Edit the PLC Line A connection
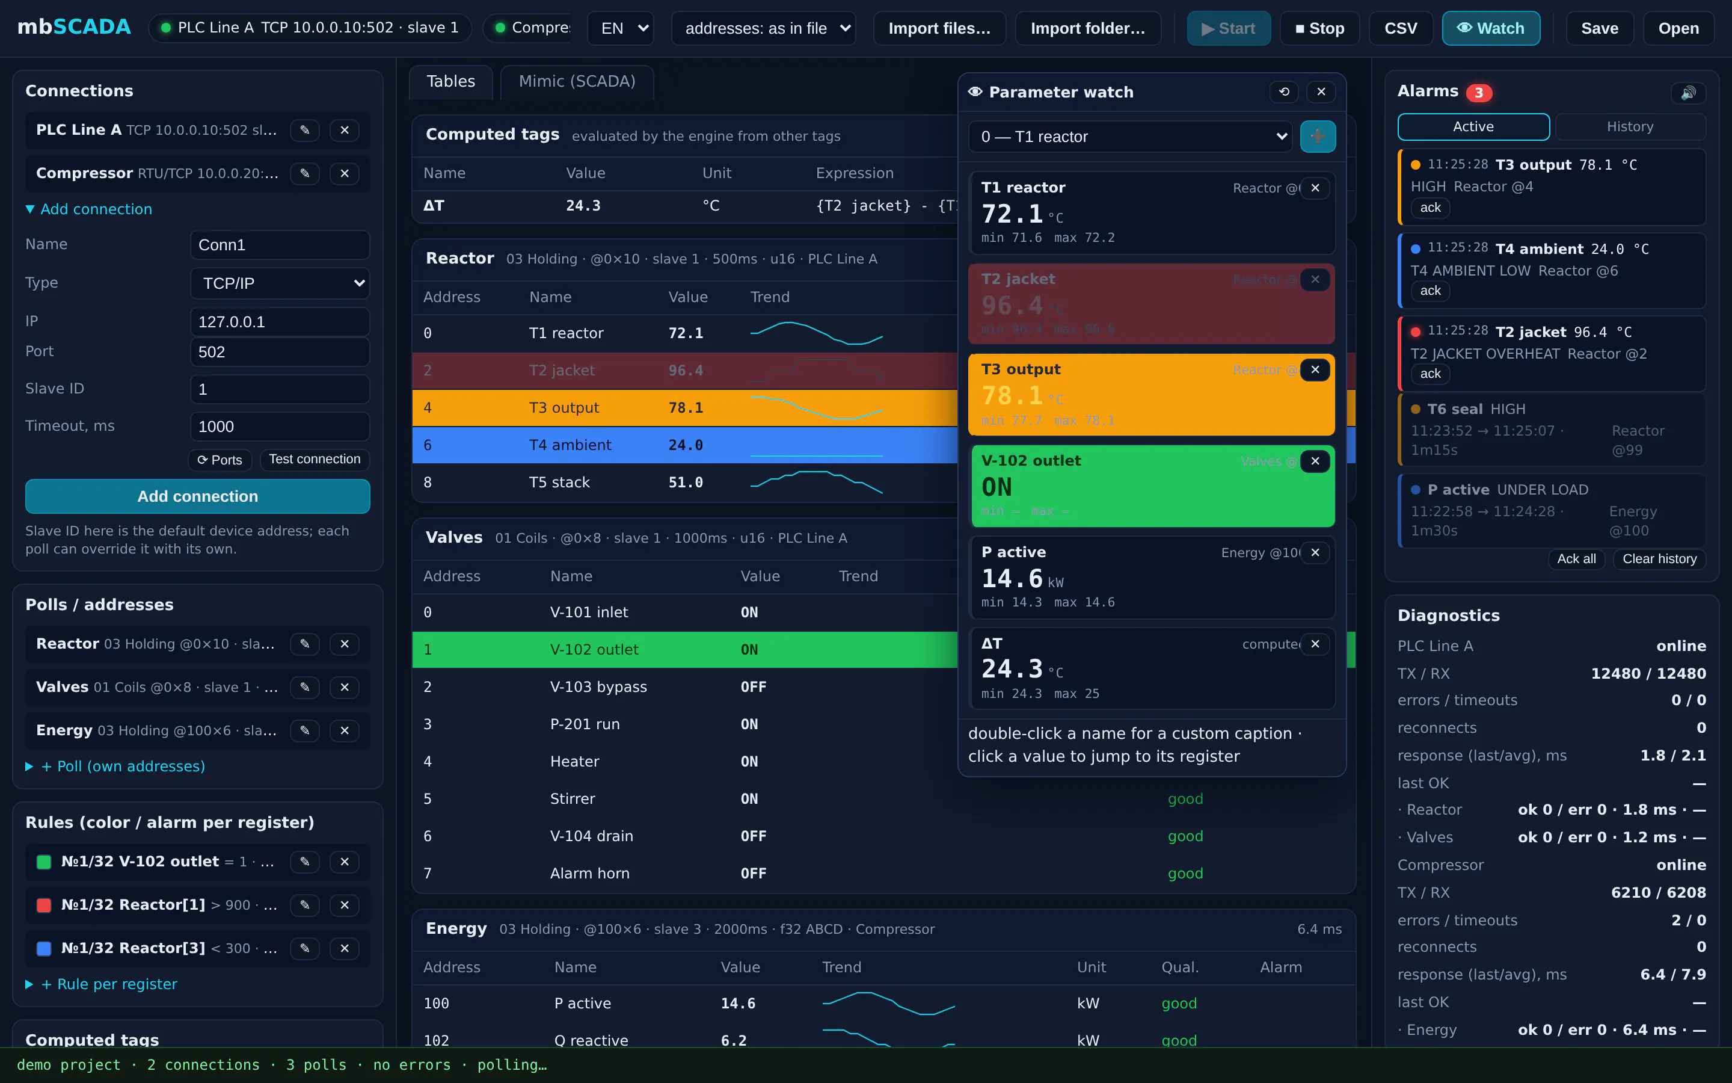 click(305, 131)
